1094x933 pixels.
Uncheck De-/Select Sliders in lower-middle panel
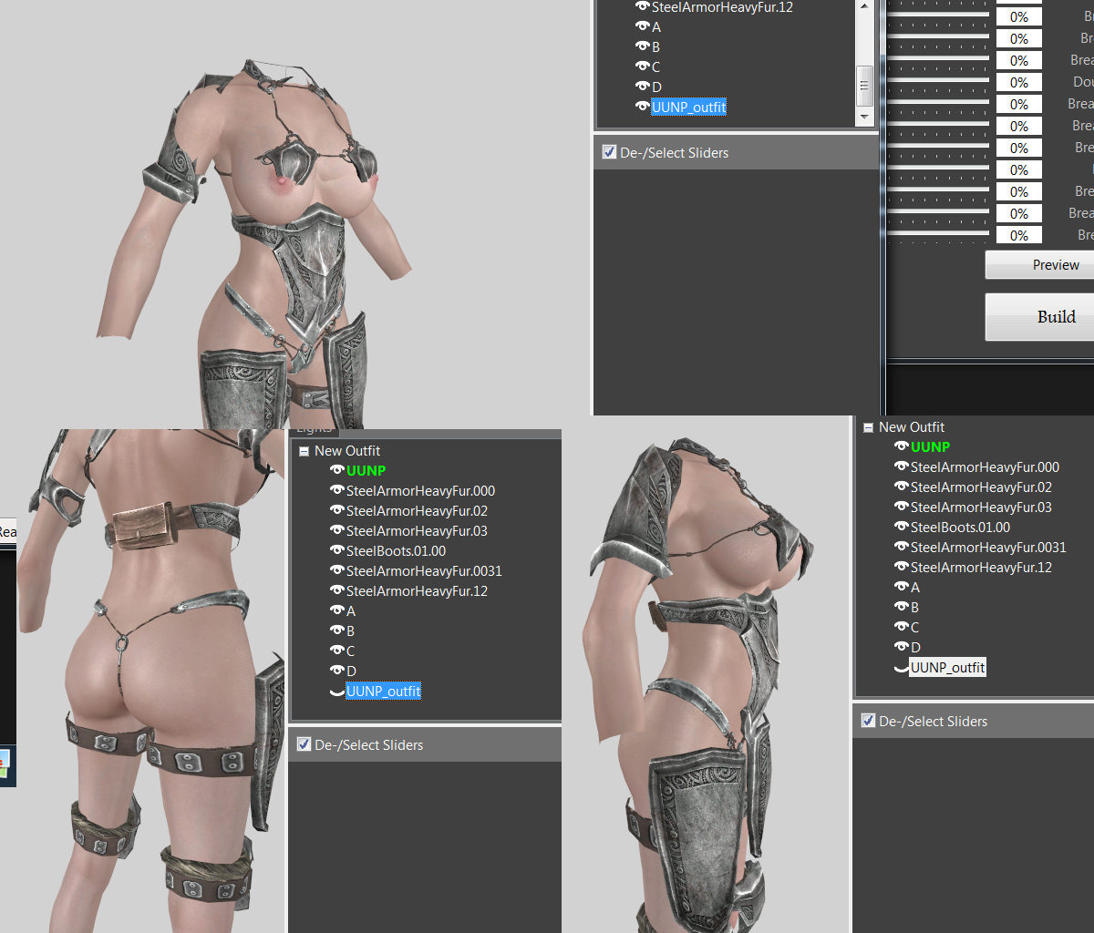click(x=304, y=744)
